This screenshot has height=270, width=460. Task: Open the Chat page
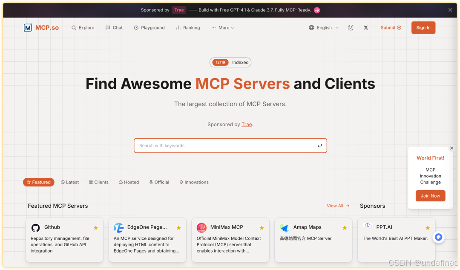(x=114, y=28)
